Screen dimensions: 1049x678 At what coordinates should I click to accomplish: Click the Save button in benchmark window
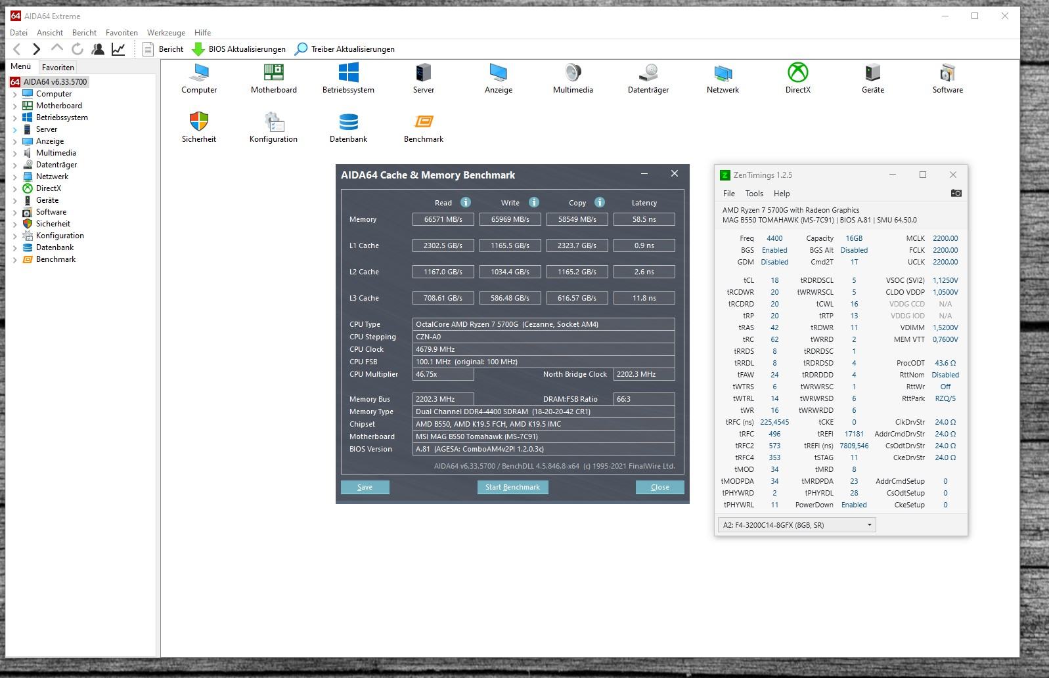coord(365,487)
